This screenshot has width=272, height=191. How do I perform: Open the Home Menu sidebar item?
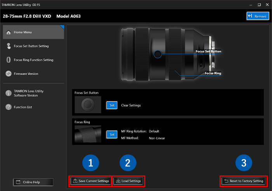click(x=33, y=32)
